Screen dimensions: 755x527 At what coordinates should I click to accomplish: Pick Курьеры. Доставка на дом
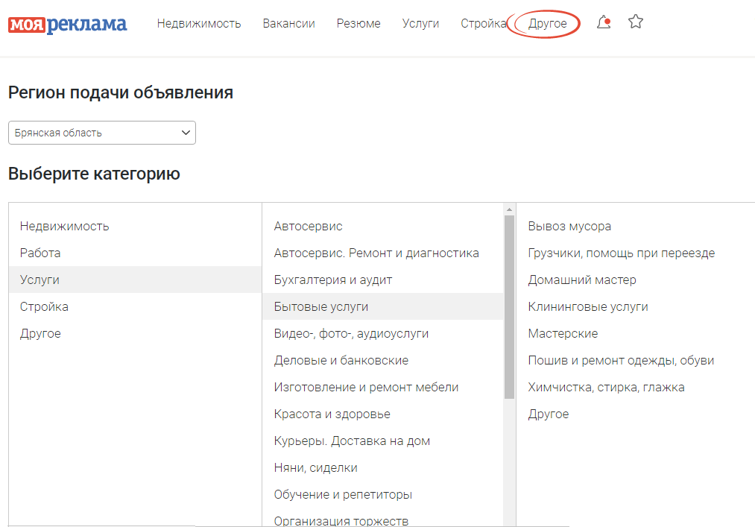[352, 441]
